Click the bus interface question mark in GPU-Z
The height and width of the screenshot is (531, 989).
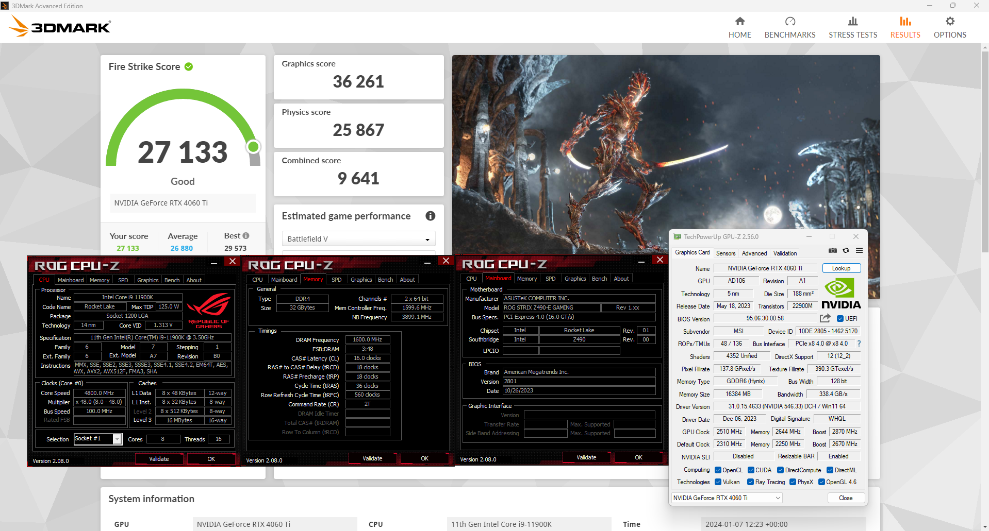click(859, 344)
